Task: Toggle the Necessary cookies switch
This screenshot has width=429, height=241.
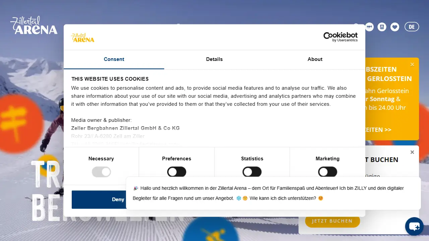Action: tap(101, 172)
